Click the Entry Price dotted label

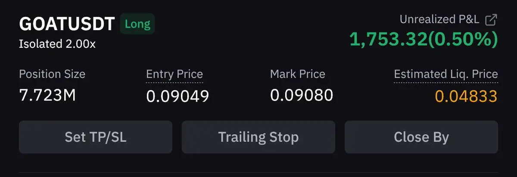[174, 75]
